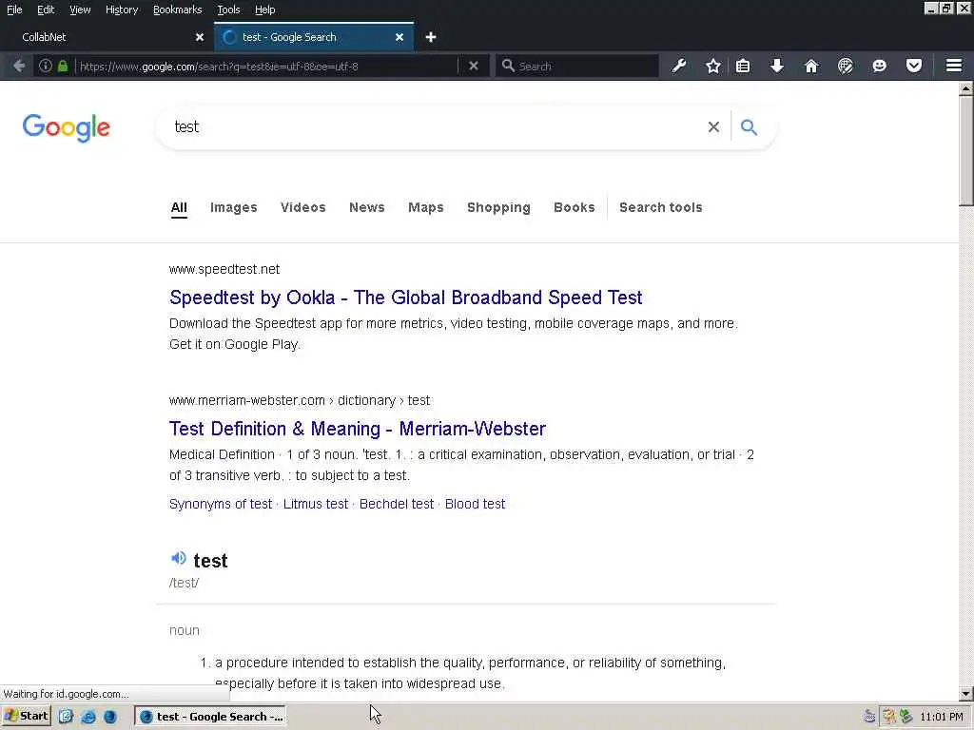Open the View menu
This screenshot has height=730, width=974.
pos(80,10)
